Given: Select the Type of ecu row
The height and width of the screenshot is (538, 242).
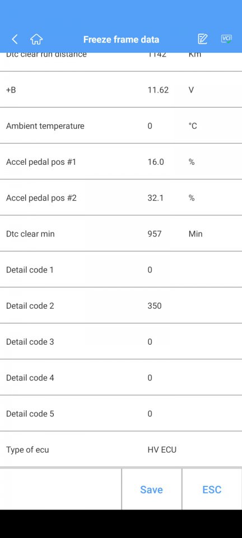Looking at the screenshot, I should point(121,449).
